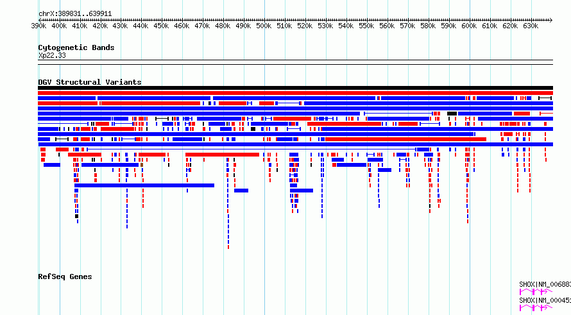The height and width of the screenshot is (315, 571).
Task: Click the 580k ruler label
Action: click(428, 26)
